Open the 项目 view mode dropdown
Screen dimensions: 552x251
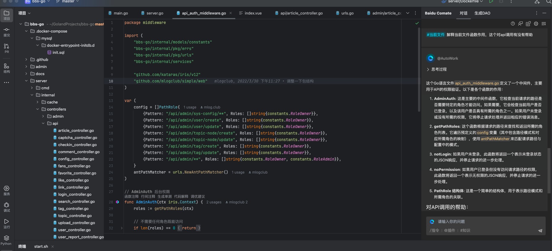tap(25, 13)
